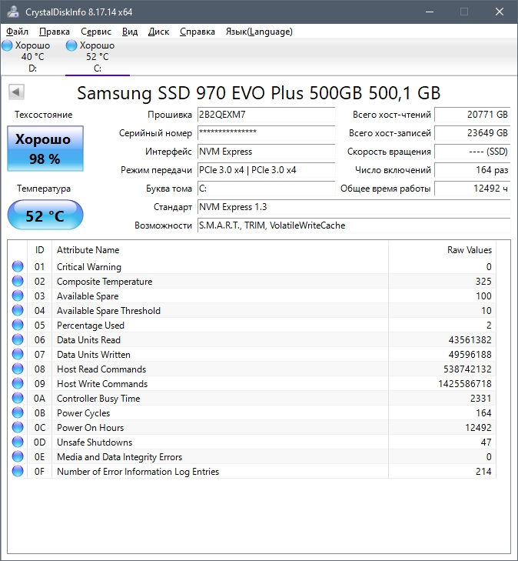Open the Файл menu
The height and width of the screenshot is (561, 518).
[17, 32]
